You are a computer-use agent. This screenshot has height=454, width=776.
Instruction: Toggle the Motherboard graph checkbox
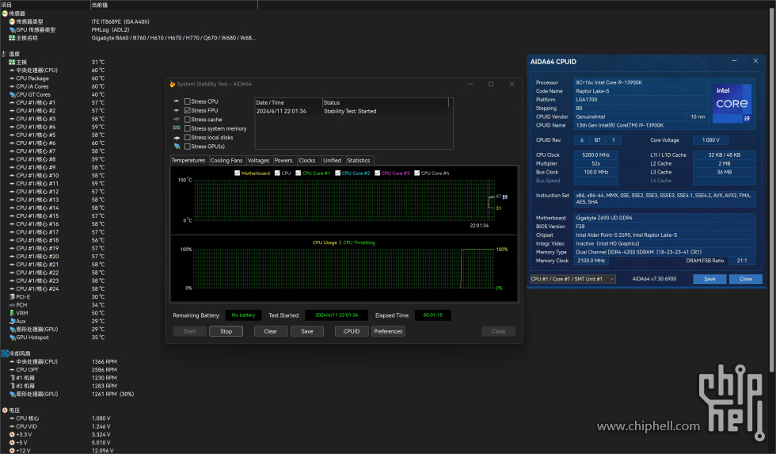click(237, 174)
